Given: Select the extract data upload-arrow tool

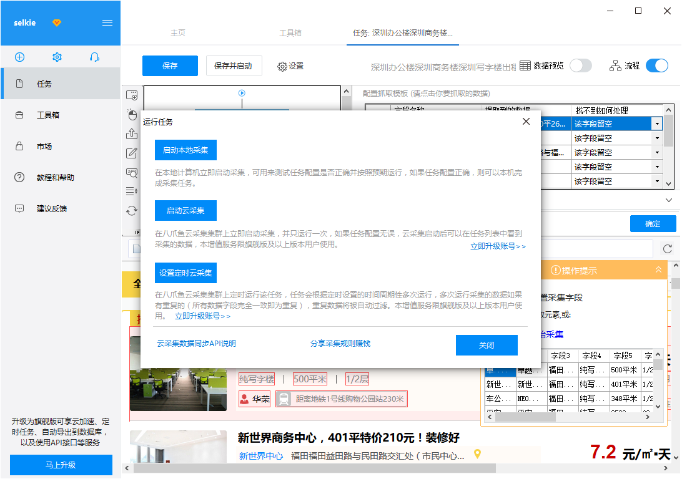Looking at the screenshot, I should [132, 133].
